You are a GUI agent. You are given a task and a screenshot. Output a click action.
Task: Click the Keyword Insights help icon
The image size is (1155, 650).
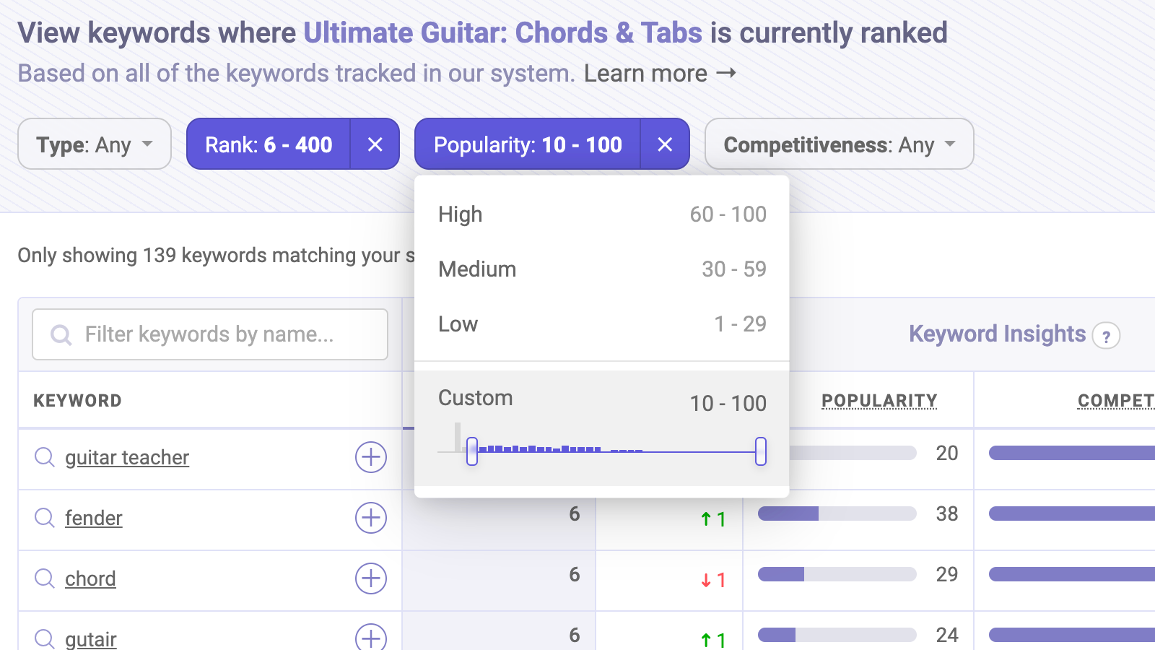[x=1106, y=336]
